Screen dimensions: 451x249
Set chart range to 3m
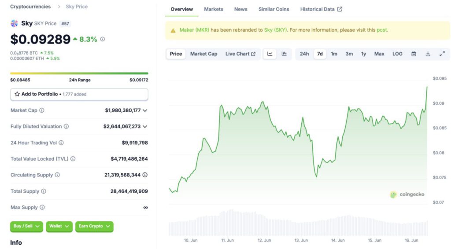pyautogui.click(x=349, y=54)
